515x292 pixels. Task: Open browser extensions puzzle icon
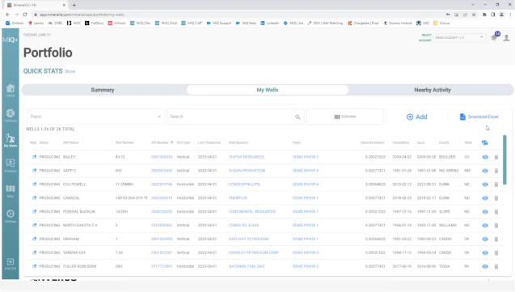(x=484, y=15)
